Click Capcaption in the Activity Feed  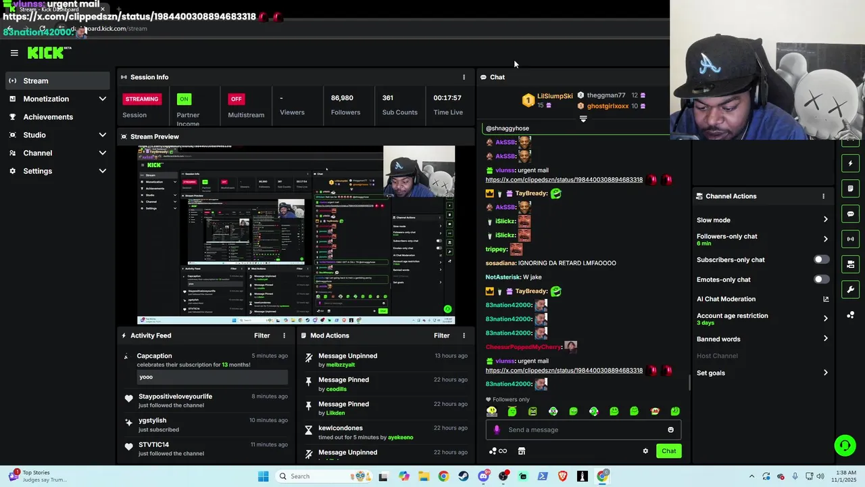(x=154, y=356)
